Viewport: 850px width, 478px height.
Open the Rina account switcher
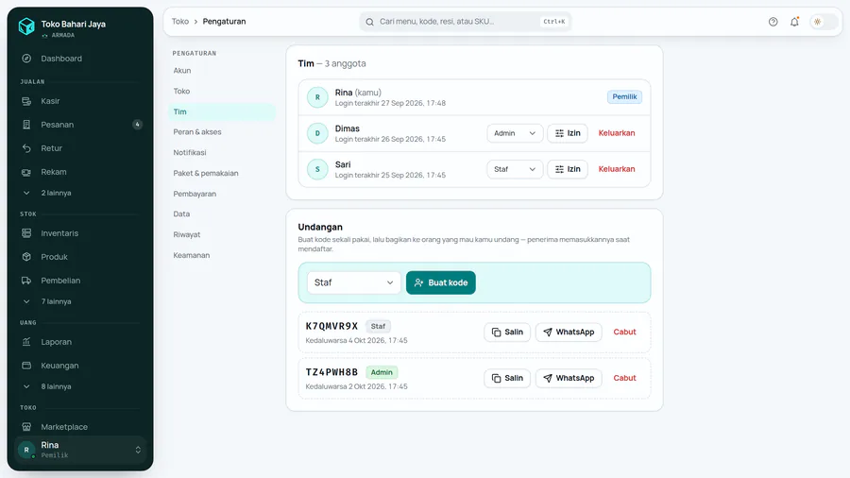click(80, 450)
